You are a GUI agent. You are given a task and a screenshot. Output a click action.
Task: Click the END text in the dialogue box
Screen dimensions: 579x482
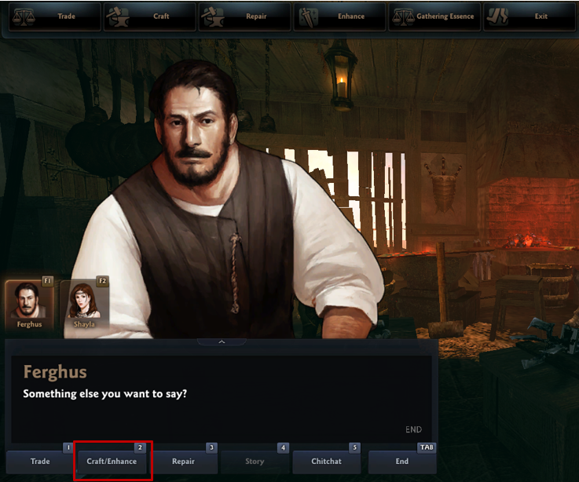click(413, 429)
